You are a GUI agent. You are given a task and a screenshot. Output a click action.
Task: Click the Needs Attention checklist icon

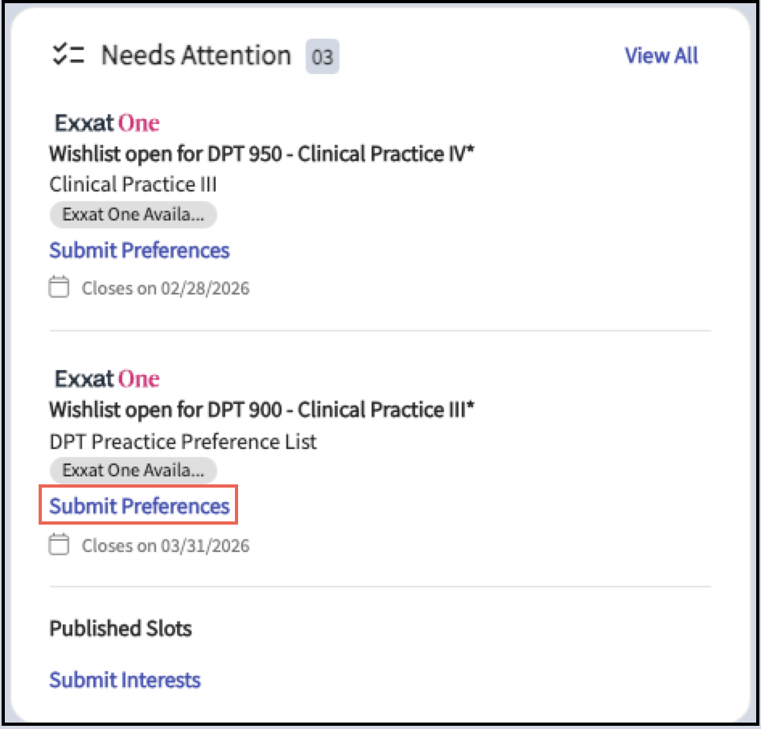coord(68,56)
